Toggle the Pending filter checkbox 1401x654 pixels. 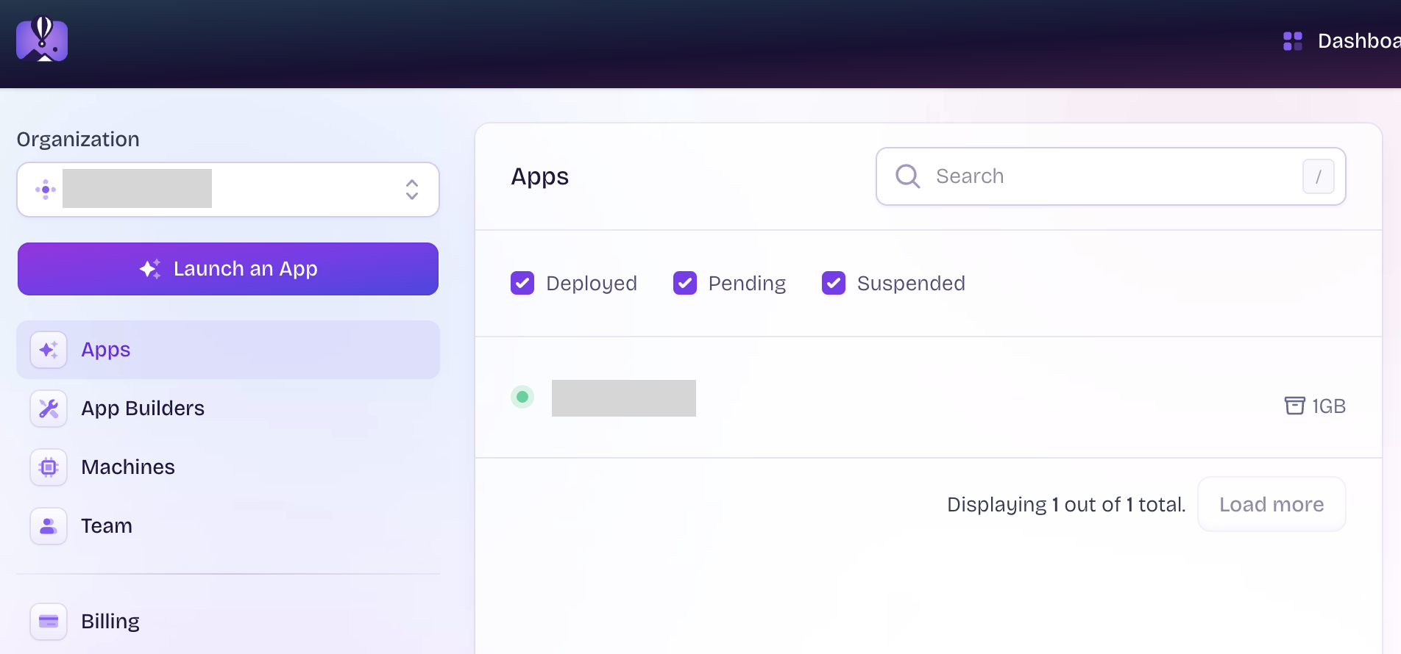(685, 283)
